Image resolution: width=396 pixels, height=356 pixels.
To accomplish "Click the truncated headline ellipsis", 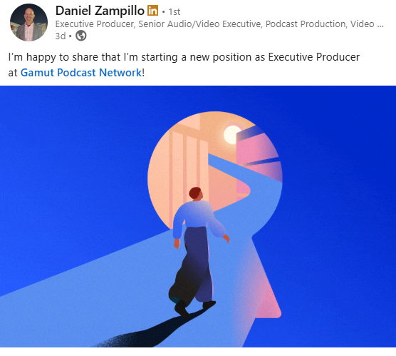I will pos(382,24).
